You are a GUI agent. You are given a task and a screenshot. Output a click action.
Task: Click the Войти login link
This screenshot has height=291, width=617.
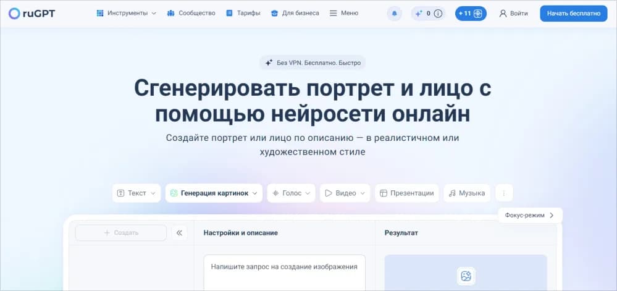point(513,14)
